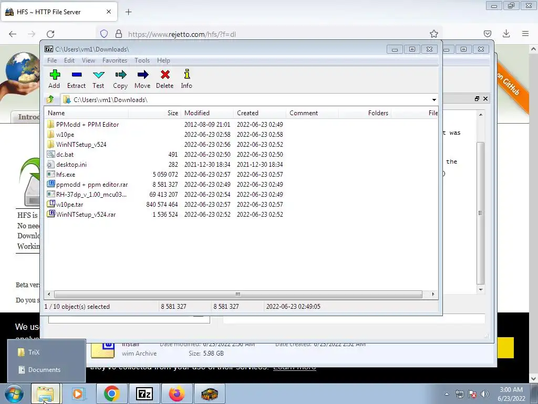The image size is (538, 404).
Task: Click the 7-Zip taskbar icon
Action: tap(144, 393)
